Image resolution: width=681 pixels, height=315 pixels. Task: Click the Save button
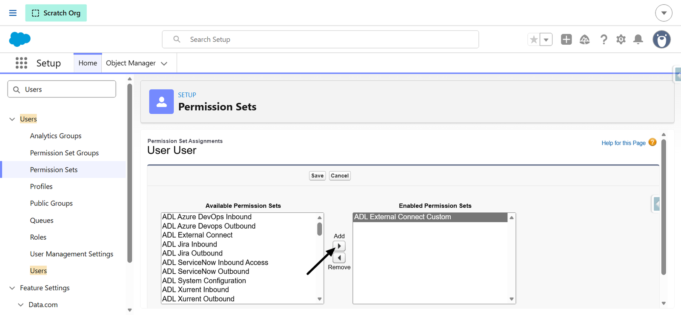click(x=318, y=175)
